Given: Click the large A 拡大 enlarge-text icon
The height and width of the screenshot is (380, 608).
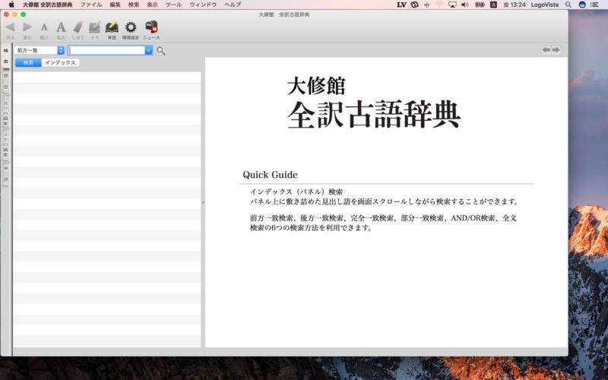Looking at the screenshot, I should pos(61,27).
